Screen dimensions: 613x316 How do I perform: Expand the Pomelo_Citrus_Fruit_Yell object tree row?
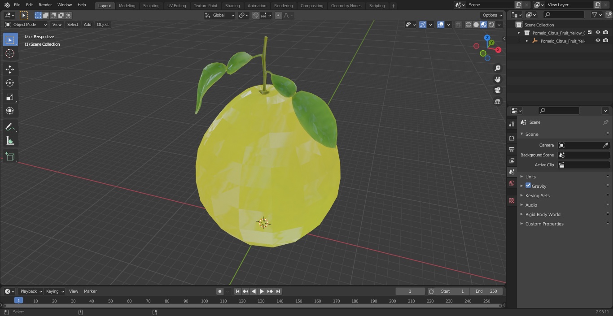[x=527, y=41]
